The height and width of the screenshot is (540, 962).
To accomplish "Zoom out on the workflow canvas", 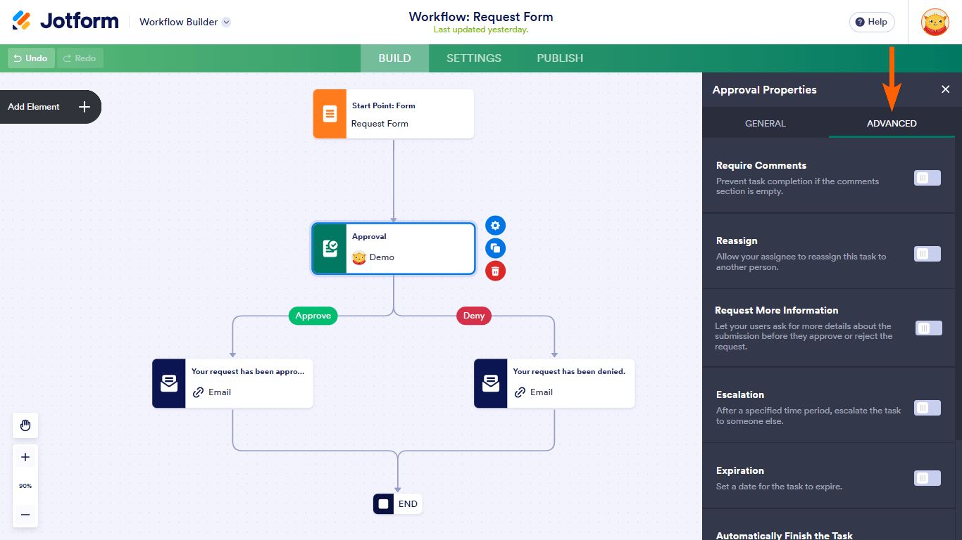I will click(x=25, y=515).
